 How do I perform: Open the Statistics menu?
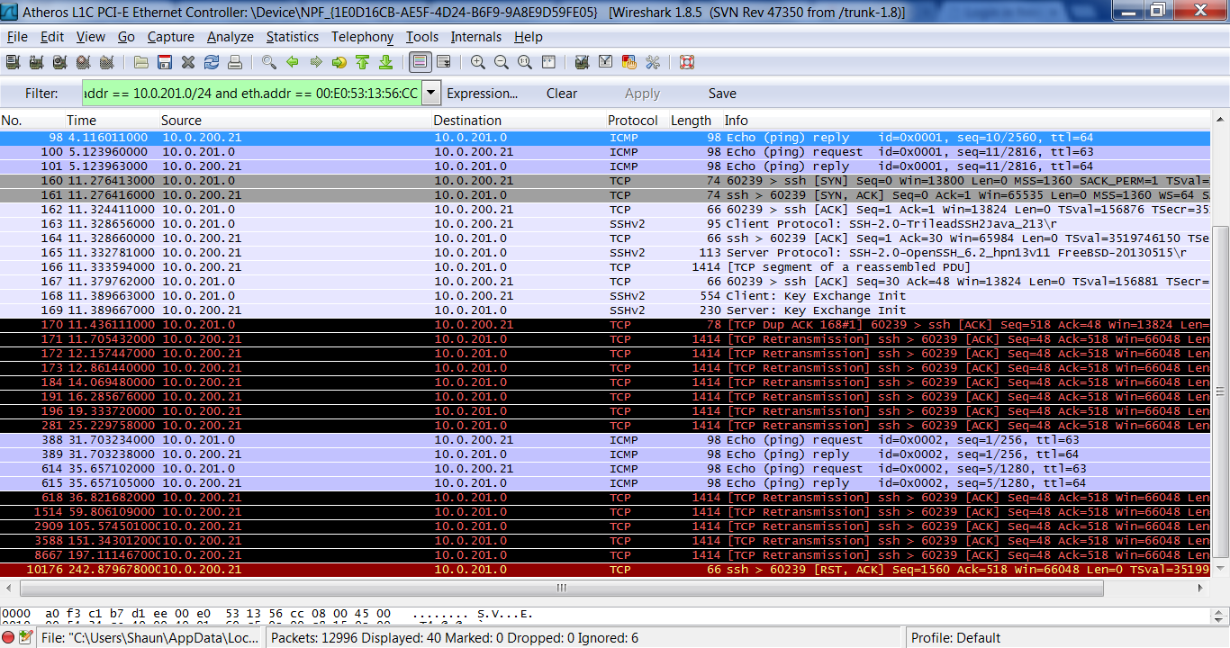[x=292, y=37]
